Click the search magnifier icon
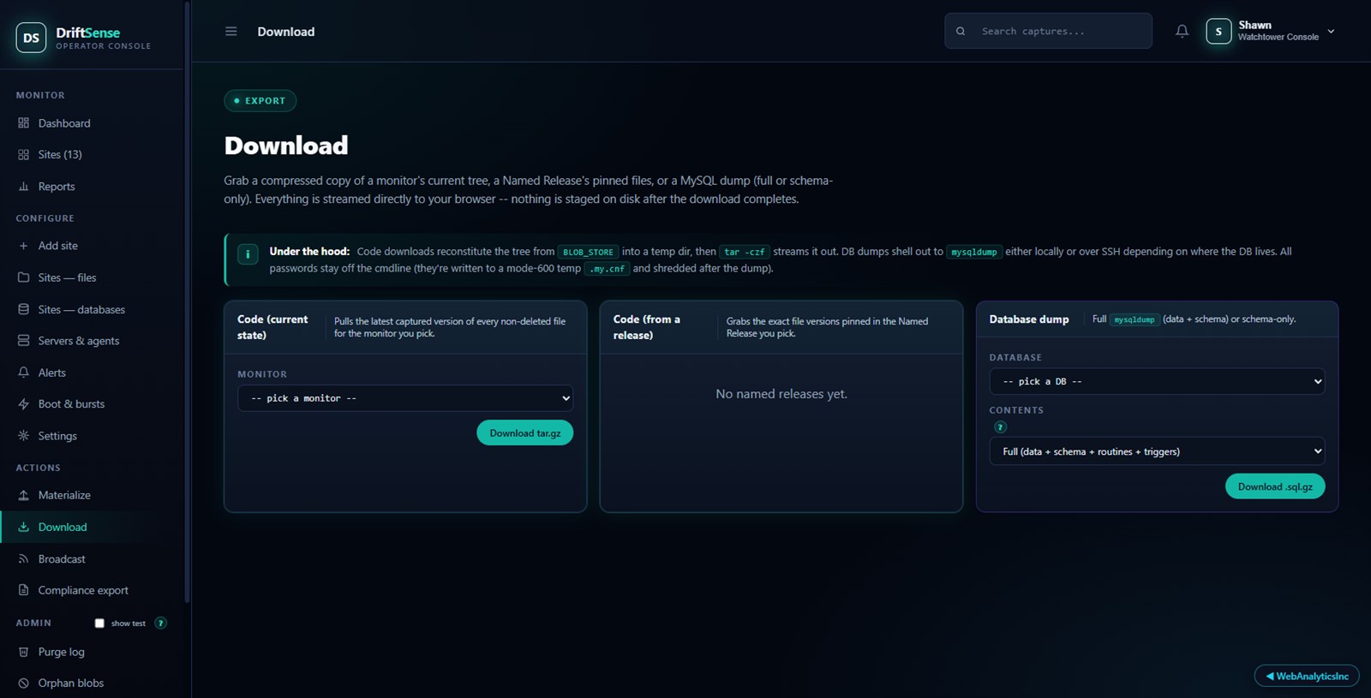1371x698 pixels. tap(961, 32)
